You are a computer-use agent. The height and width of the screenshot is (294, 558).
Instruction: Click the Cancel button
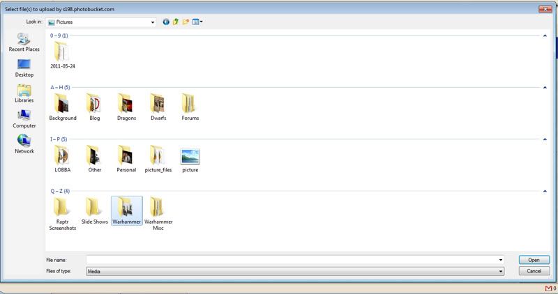click(x=534, y=271)
